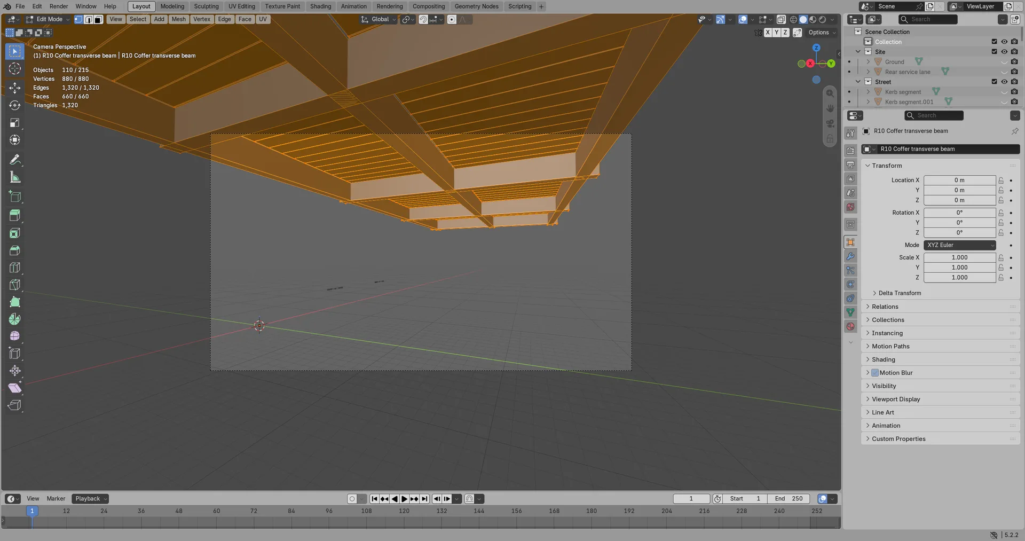Click the play animation button
Viewport: 1025px width, 541px height.
click(404, 499)
